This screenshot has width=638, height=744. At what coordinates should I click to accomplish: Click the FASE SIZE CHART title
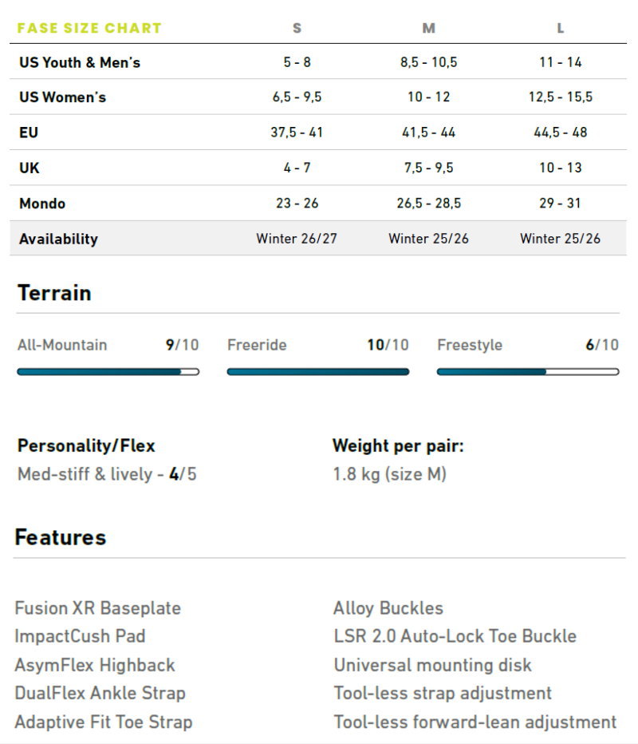(89, 28)
